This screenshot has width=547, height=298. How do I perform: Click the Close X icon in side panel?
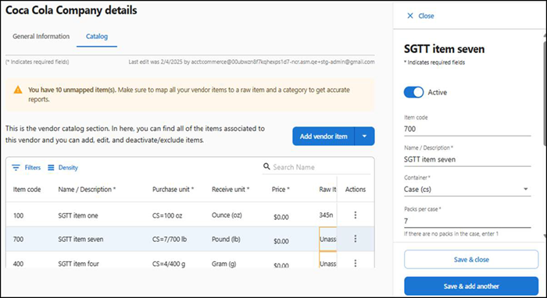pos(410,16)
